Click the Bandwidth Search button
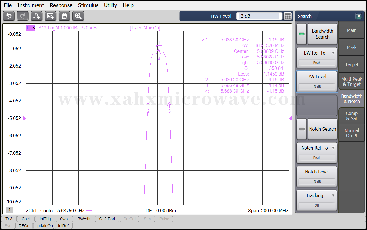This screenshot has height=230, width=367. [322, 34]
